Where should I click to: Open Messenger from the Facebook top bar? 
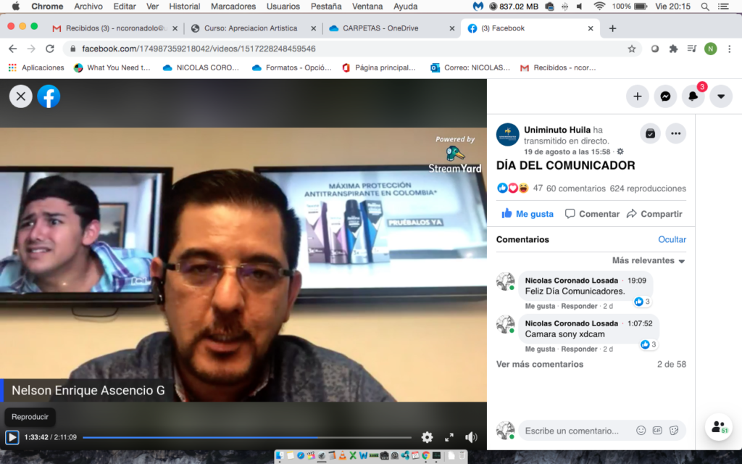pyautogui.click(x=665, y=96)
